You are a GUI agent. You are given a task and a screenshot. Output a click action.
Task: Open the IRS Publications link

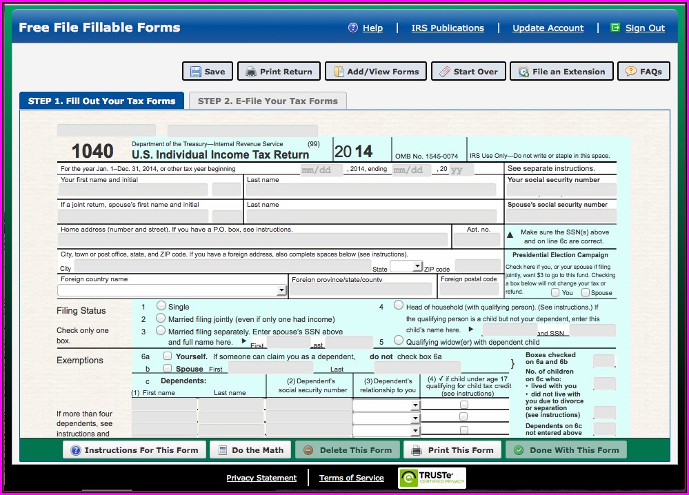pyautogui.click(x=448, y=28)
